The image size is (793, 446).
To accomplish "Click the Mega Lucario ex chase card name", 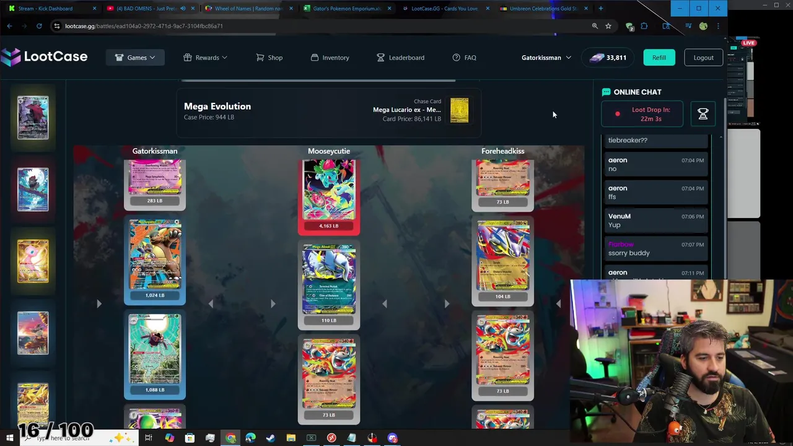I will click(x=406, y=110).
